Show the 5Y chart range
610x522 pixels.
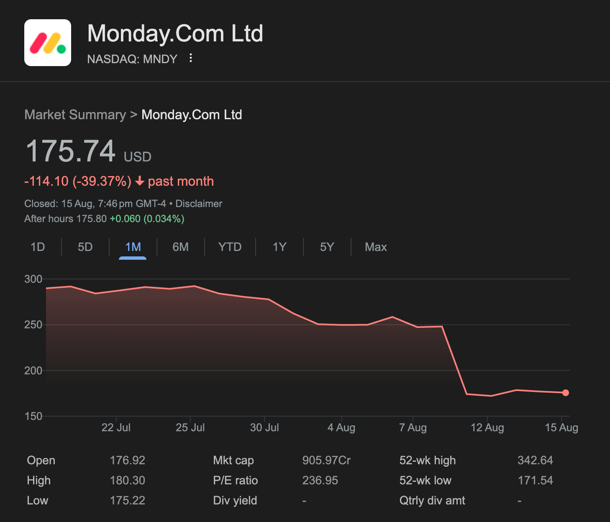pyautogui.click(x=327, y=247)
